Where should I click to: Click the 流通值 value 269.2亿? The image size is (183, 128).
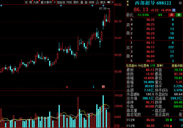click(x=176, y=98)
